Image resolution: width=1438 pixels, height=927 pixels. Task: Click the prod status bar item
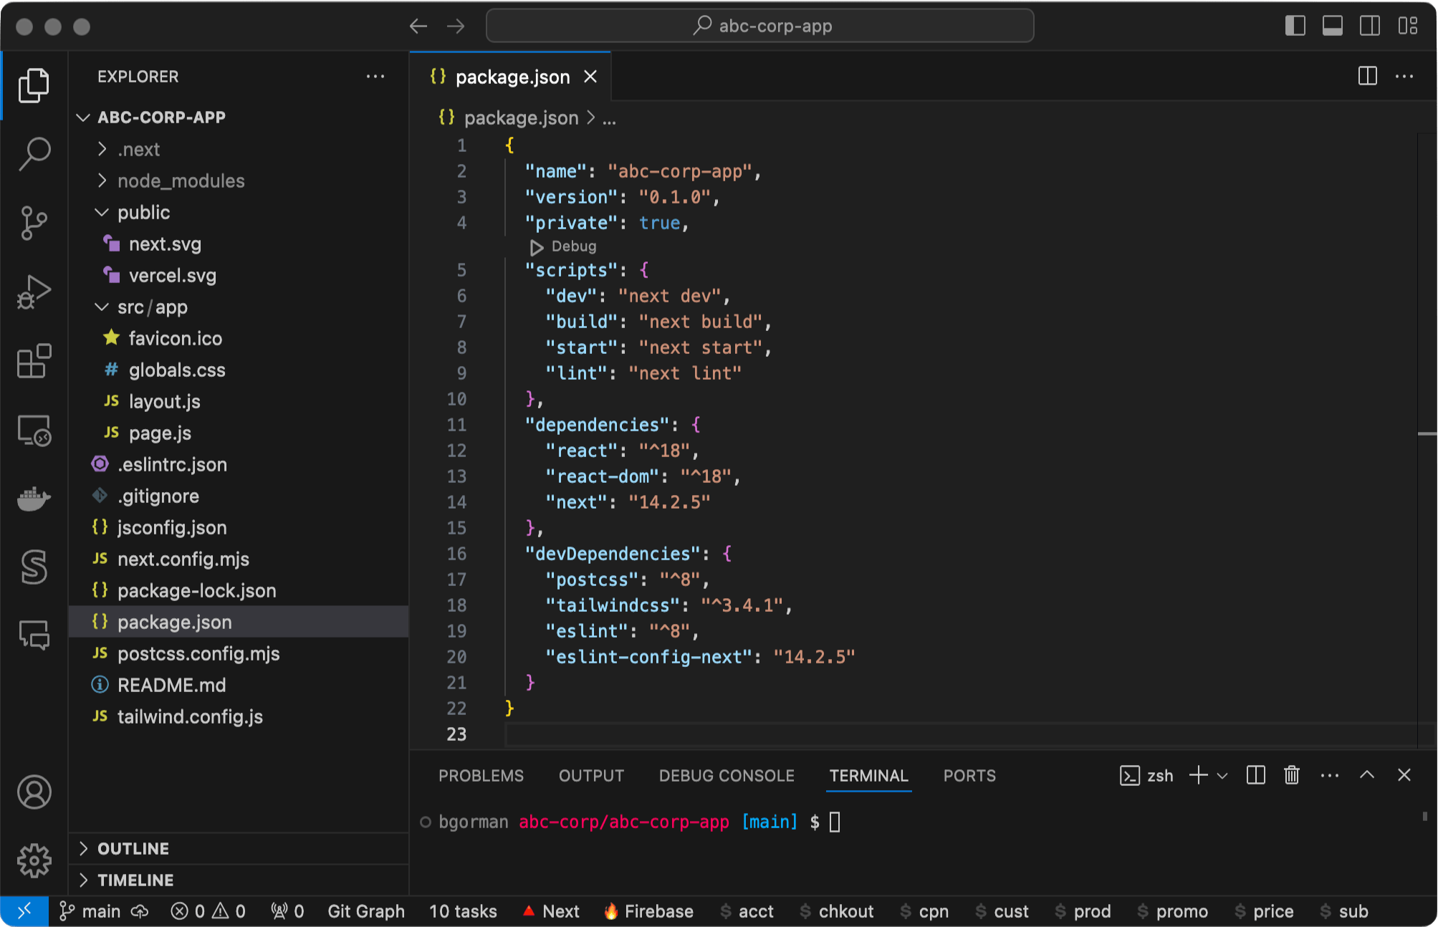(x=1083, y=911)
